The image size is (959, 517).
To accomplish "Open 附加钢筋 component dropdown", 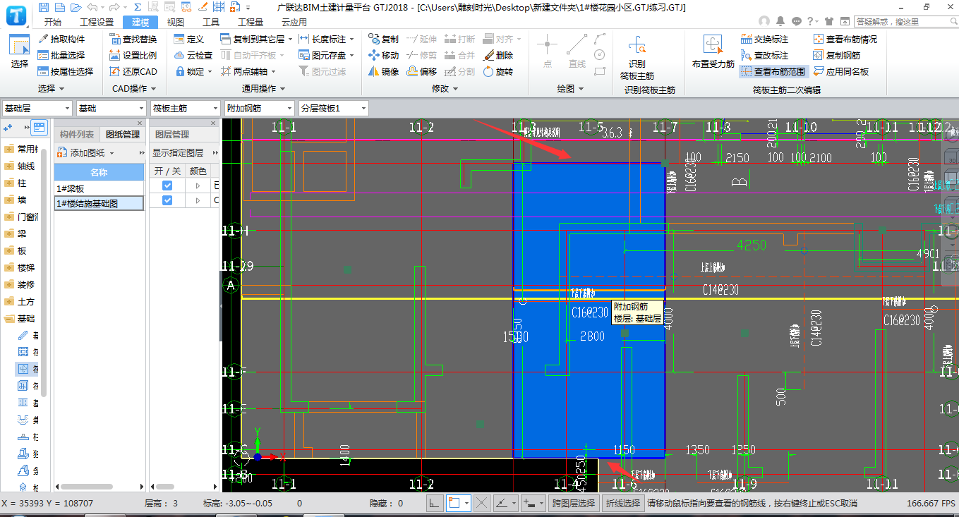I will click(x=259, y=108).
